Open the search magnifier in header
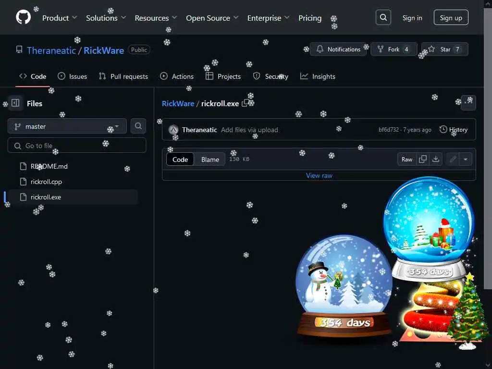This screenshot has height=369, width=492. pyautogui.click(x=383, y=18)
